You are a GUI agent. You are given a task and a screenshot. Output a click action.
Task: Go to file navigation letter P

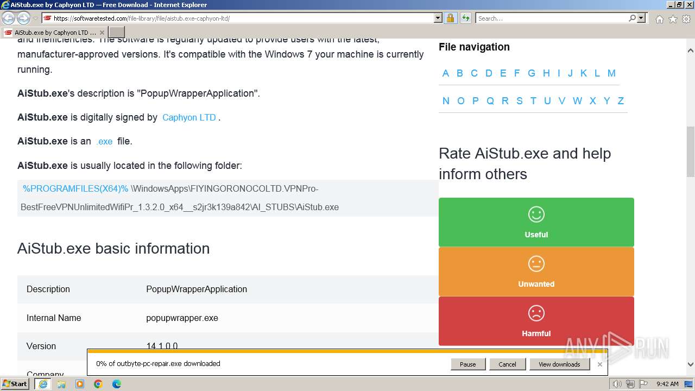click(x=476, y=101)
